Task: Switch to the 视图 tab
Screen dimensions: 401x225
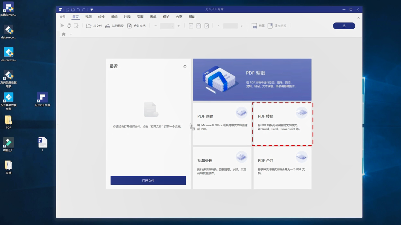Action: click(89, 17)
